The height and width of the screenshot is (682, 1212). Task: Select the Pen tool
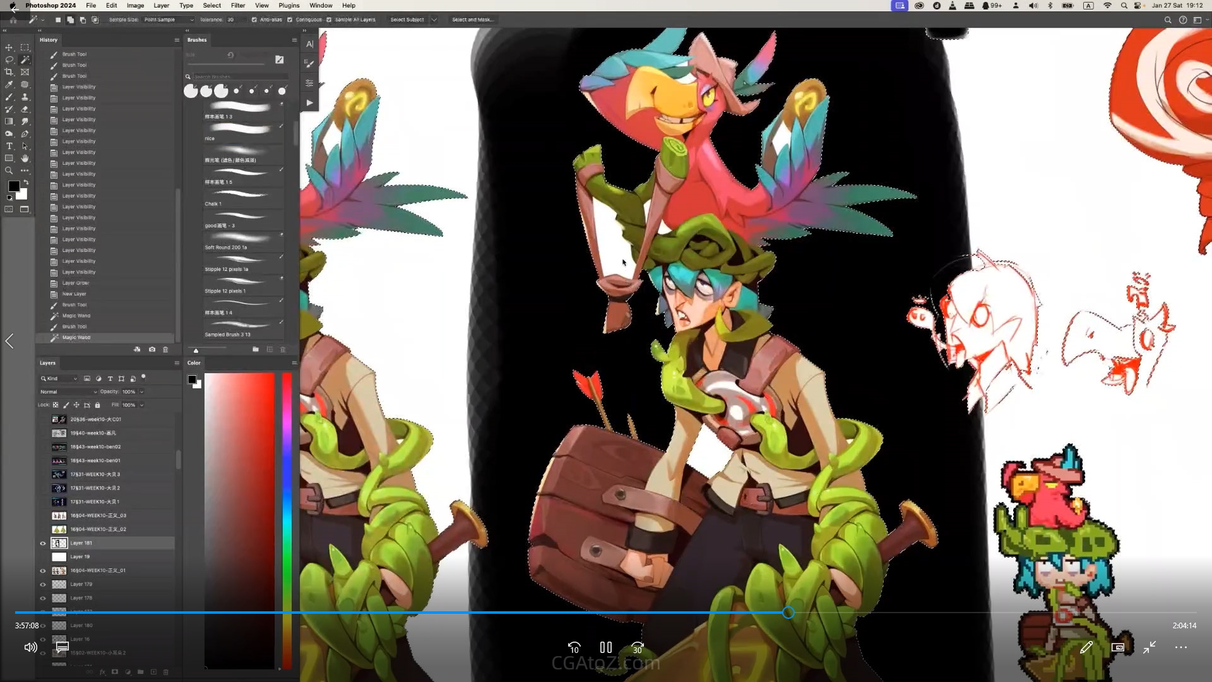(x=25, y=134)
